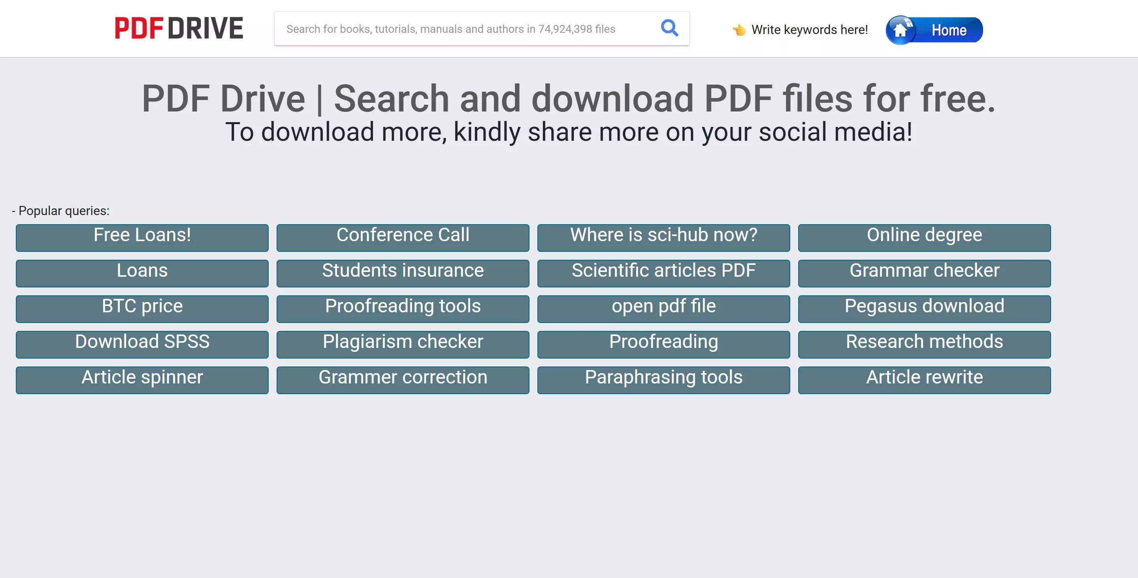This screenshot has width=1138, height=578.
Task: Select the 'Conference Call' query
Action: [x=403, y=238]
